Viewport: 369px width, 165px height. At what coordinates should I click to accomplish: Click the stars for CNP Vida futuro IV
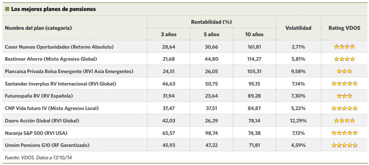(x=344, y=108)
